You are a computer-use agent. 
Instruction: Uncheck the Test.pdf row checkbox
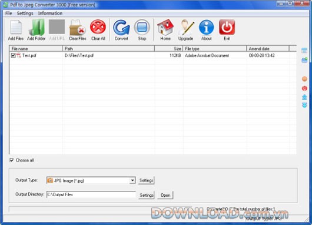pos(13,55)
